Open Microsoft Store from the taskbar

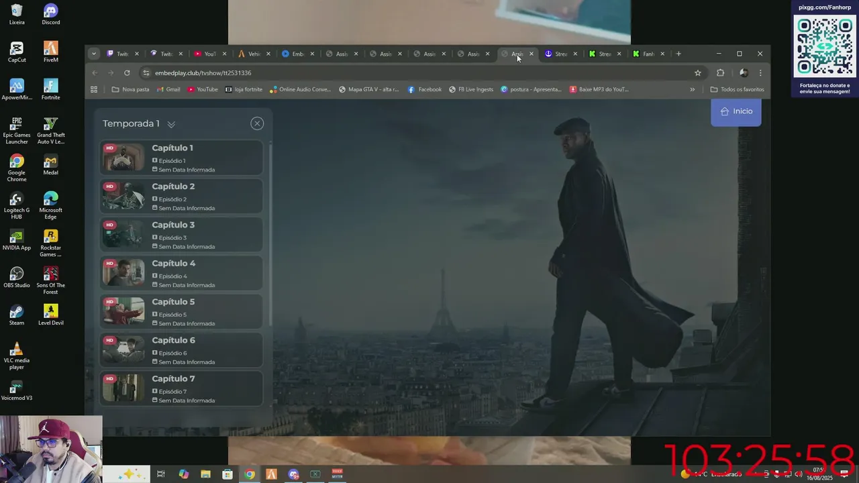pos(228,474)
